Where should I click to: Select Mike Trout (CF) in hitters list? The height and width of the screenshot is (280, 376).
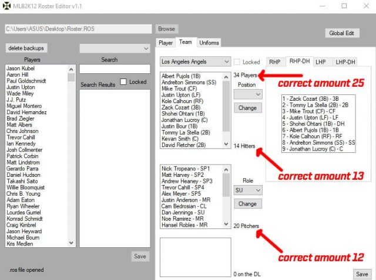192,88
